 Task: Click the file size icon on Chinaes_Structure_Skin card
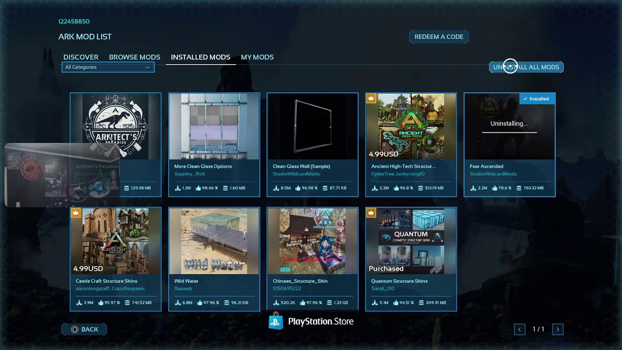330,303
